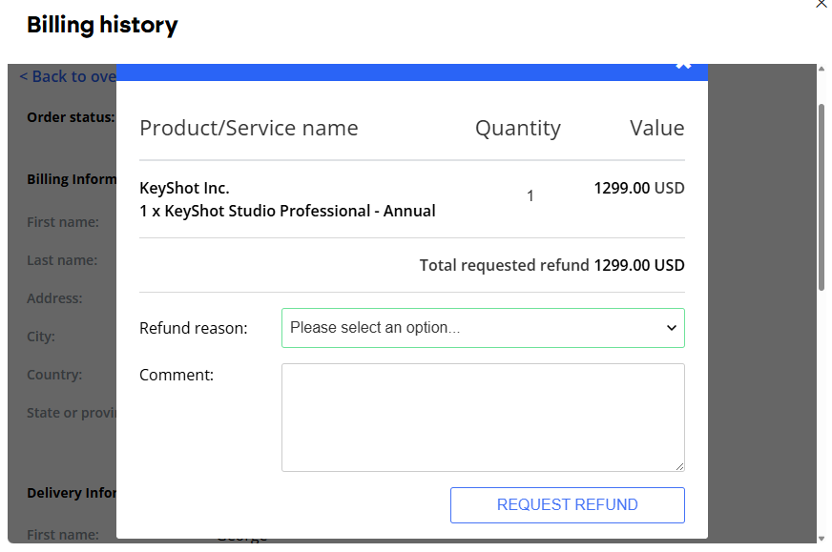832x552 pixels.
Task: Click the Product/Service name header
Action: click(x=249, y=129)
